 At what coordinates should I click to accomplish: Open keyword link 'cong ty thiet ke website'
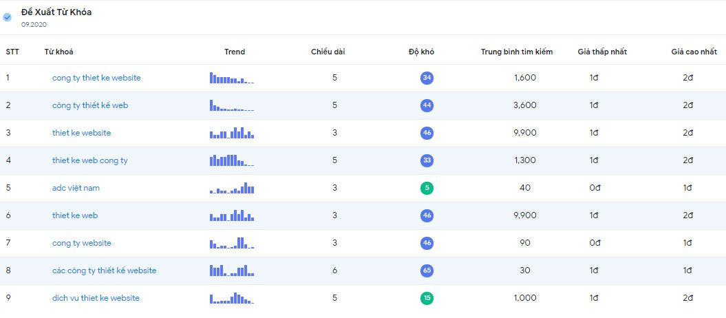coord(96,78)
